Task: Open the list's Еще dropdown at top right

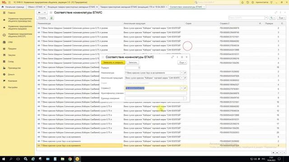Action: click(x=281, y=18)
